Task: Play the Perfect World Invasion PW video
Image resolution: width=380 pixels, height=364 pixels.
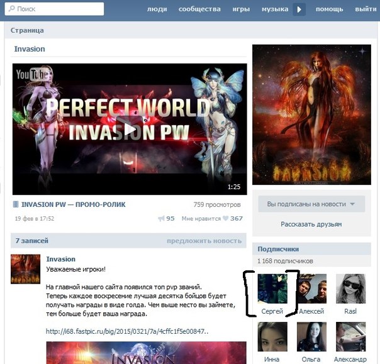Action: 130,129
